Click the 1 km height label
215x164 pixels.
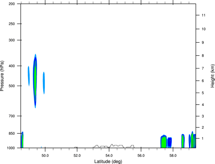tap(203, 139)
